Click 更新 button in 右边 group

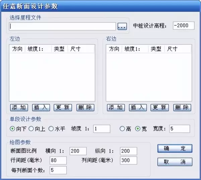[159, 107]
